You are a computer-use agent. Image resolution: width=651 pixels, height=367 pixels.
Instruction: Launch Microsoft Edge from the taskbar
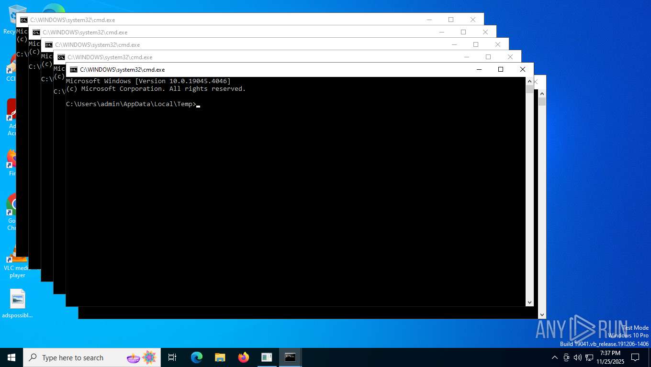pos(197,357)
